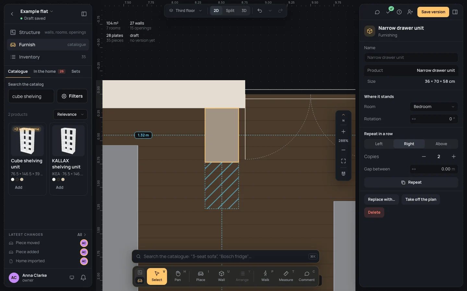The height and width of the screenshot is (291, 467).
Task: Open the In the home tab
Action: tap(49, 71)
